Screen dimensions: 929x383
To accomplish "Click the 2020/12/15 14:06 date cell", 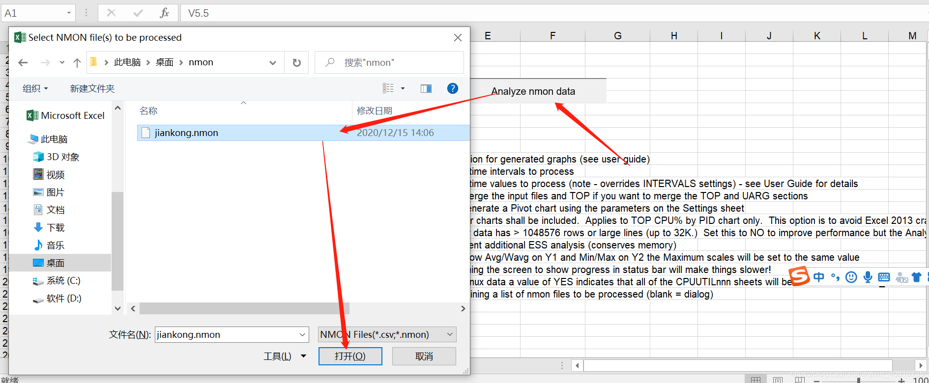I will [395, 133].
